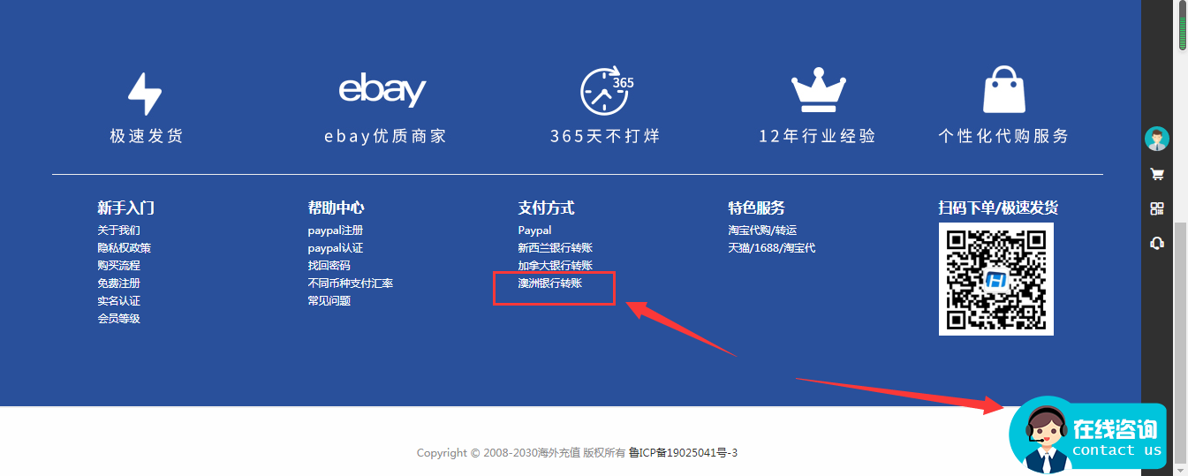Viewport: 1188px width, 476px height.
Task: Select the 淘宝代购/转运 service link
Action: tap(762, 230)
